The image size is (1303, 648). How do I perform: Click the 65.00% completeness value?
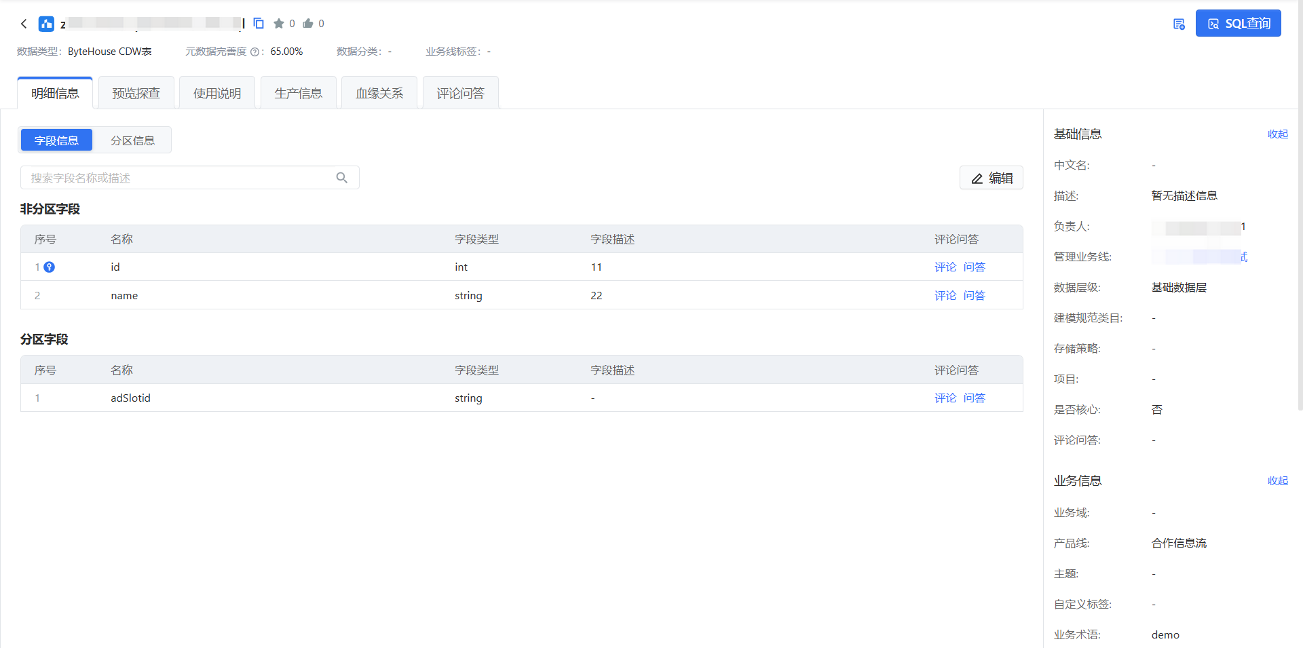point(286,52)
